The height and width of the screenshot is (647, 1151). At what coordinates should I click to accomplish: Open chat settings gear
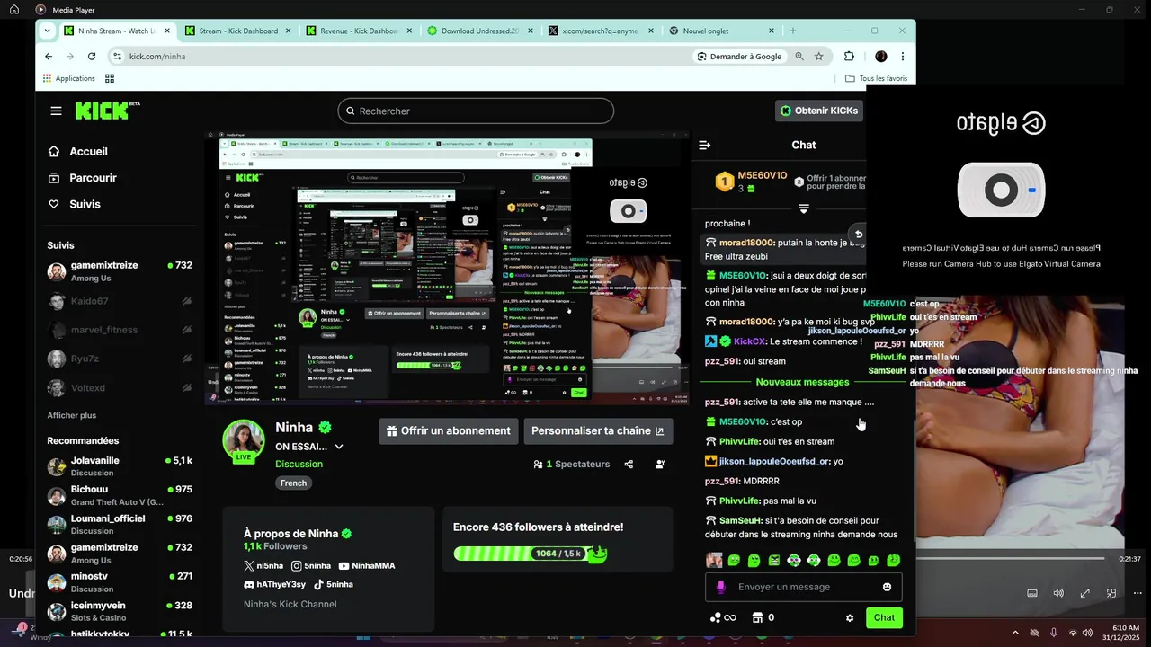[x=850, y=617]
